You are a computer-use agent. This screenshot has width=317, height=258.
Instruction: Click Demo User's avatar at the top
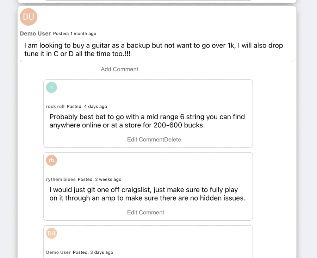tap(28, 17)
